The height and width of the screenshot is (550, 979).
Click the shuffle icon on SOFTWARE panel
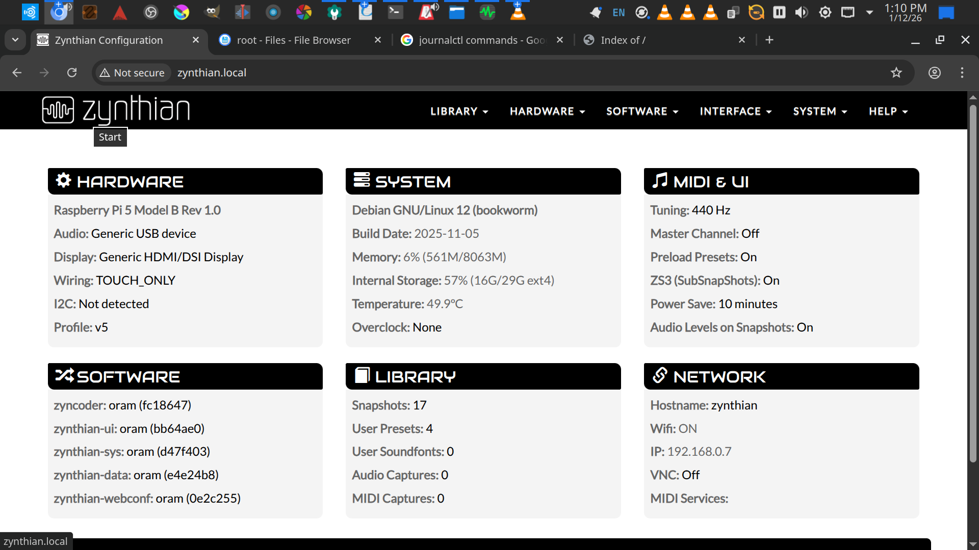pyautogui.click(x=65, y=375)
